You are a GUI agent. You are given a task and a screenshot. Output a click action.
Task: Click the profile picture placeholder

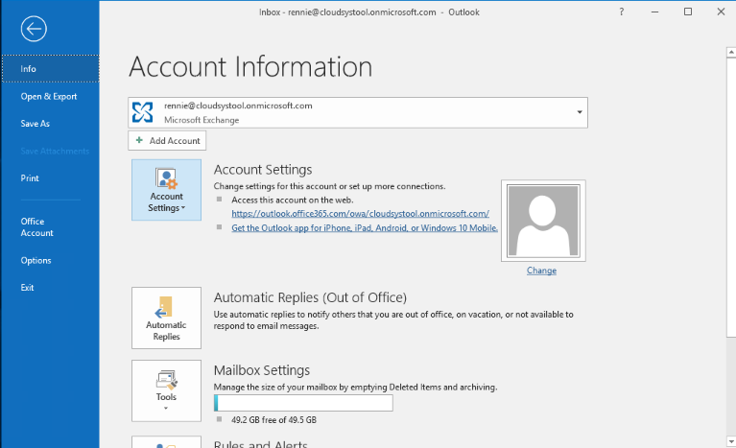[543, 221]
